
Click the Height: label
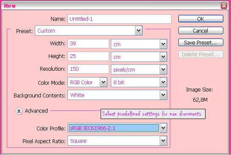click(x=57, y=56)
